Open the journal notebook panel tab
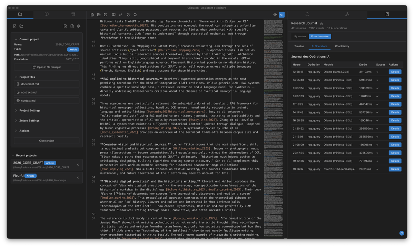The image size is (414, 247). [x=387, y=14]
